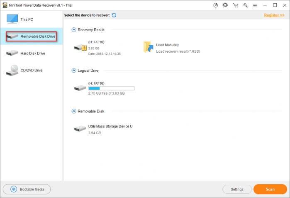Select the H: FAT16 recovery result drive icon

coord(80,48)
